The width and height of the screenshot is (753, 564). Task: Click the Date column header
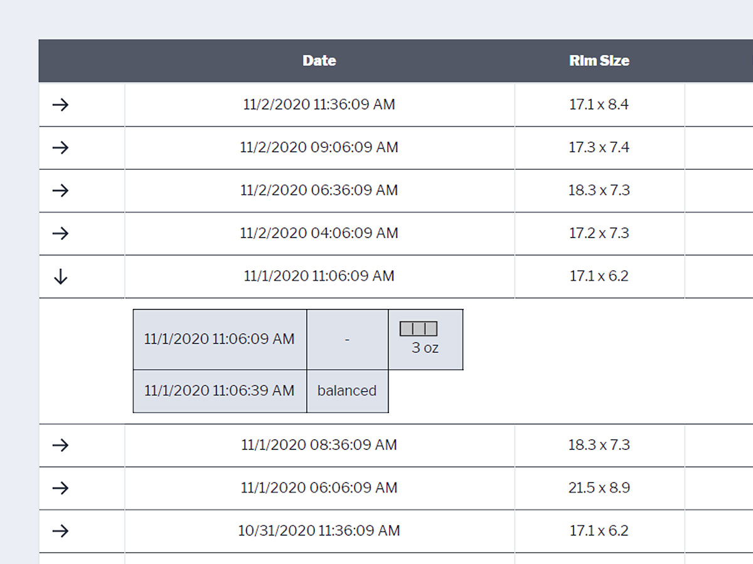point(319,61)
